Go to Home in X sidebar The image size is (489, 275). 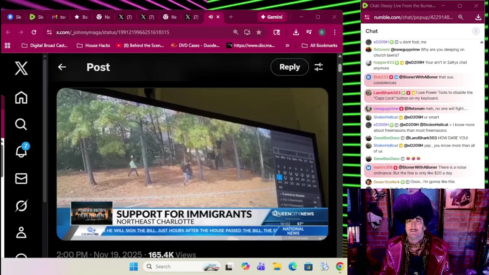pos(21,97)
